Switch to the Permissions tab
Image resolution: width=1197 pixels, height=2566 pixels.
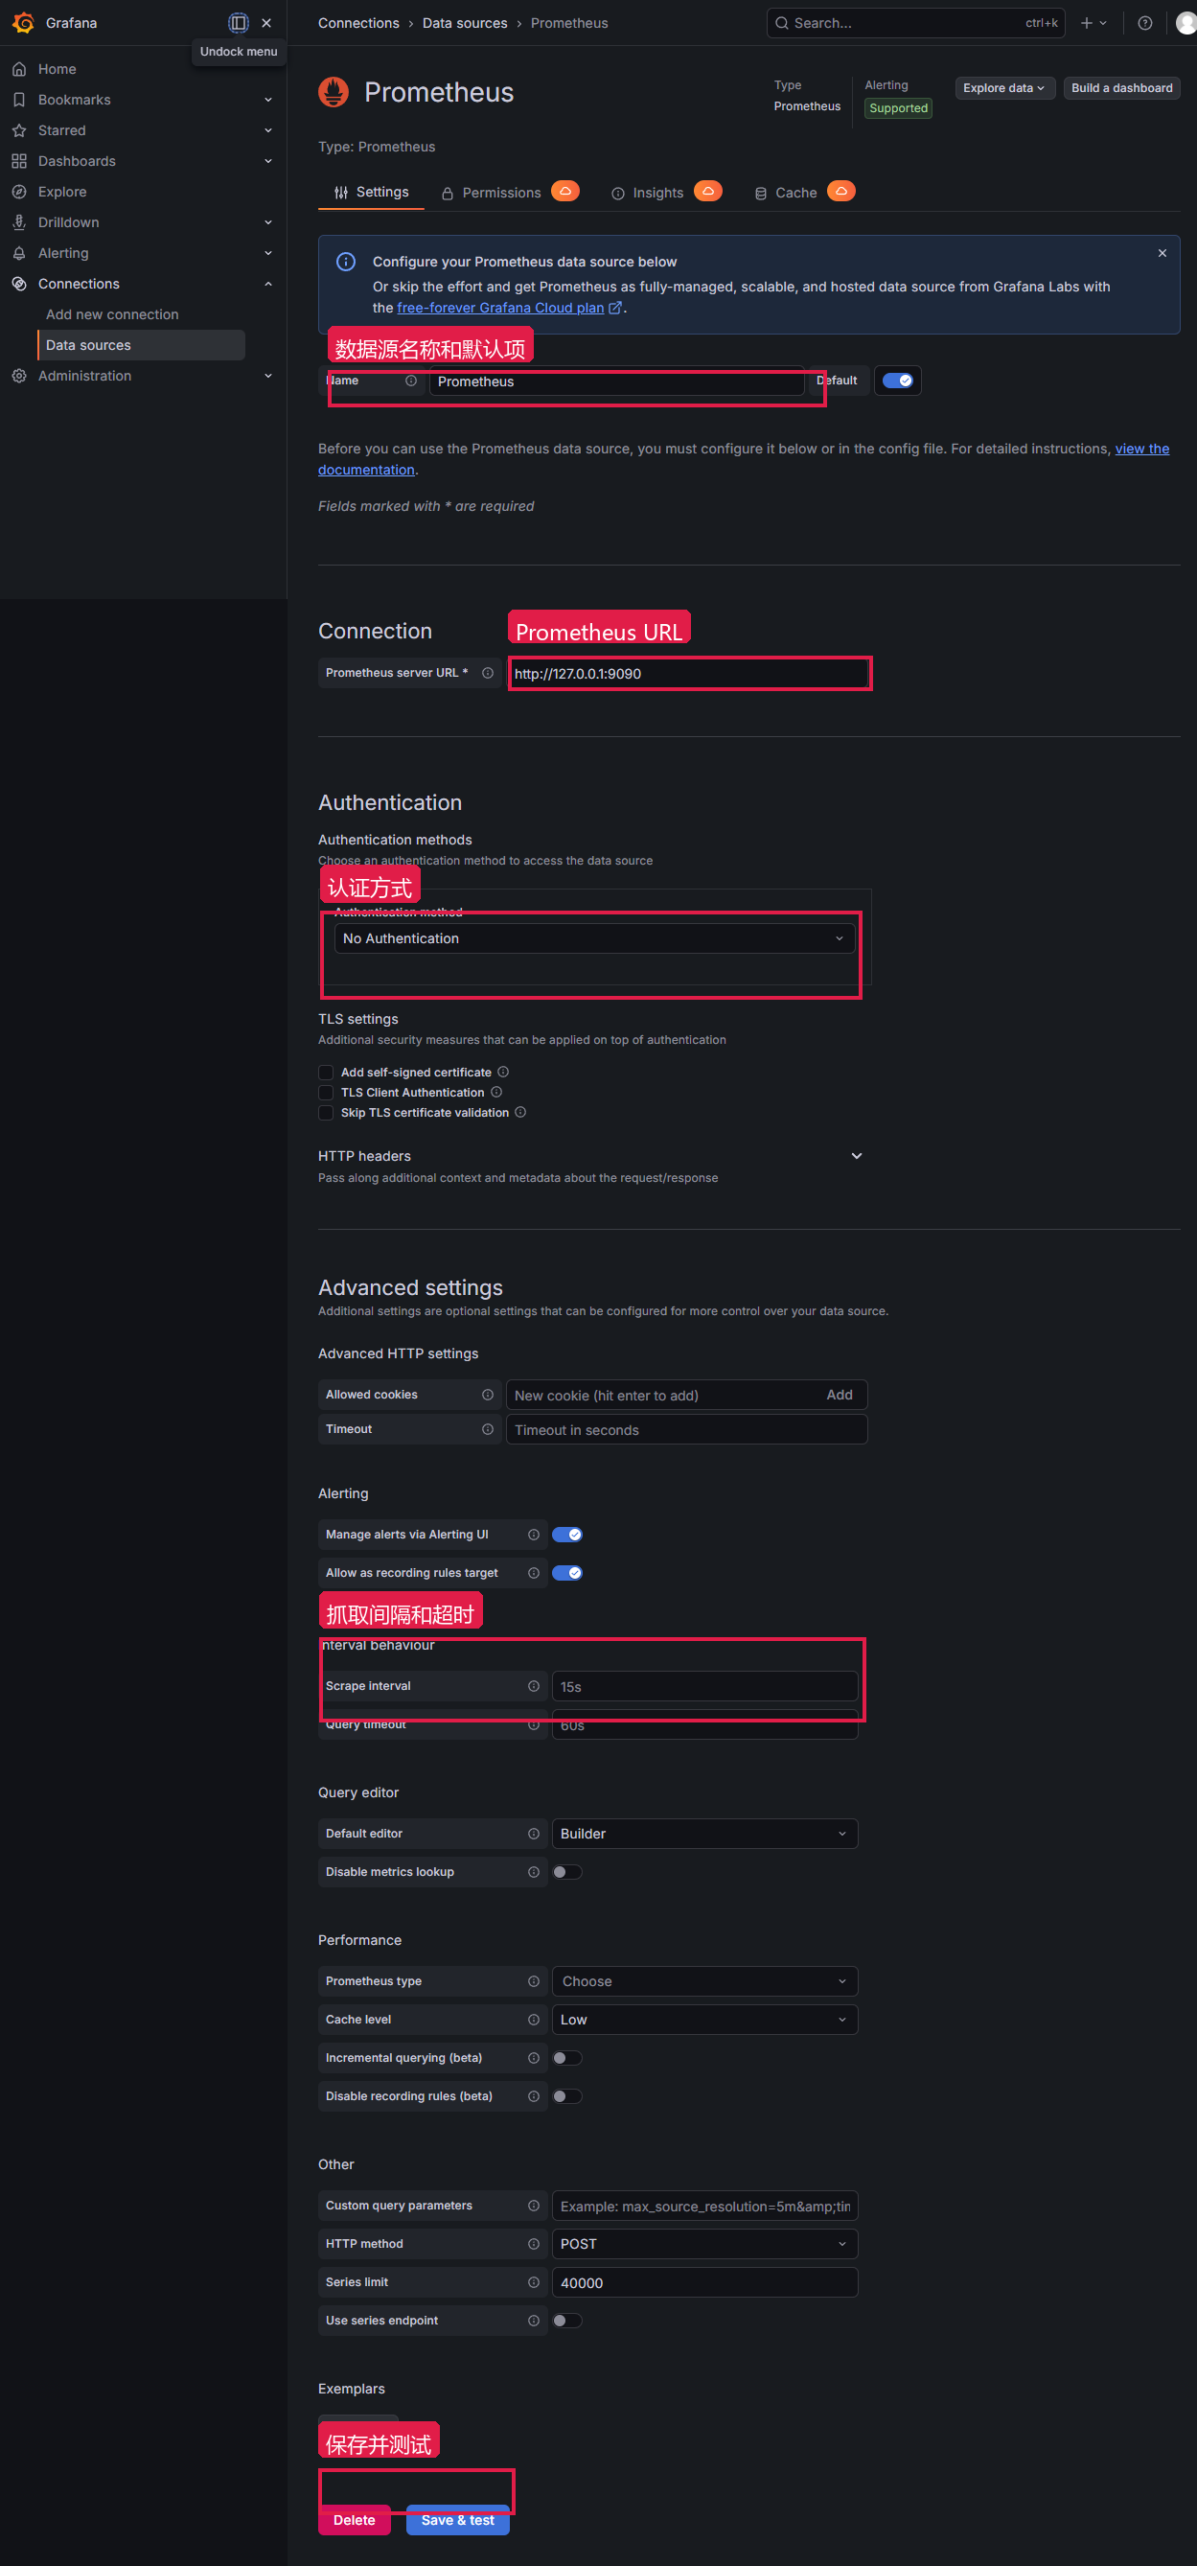click(x=510, y=193)
